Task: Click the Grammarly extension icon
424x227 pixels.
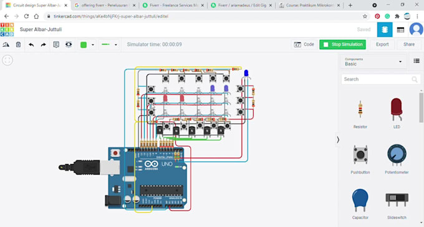Action: 387,16
